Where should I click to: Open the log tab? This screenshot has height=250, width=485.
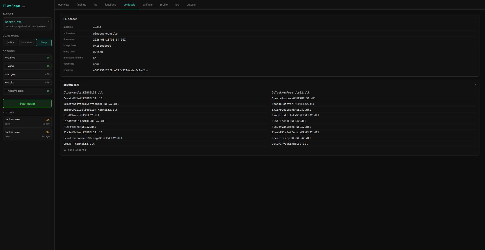pyautogui.click(x=177, y=5)
